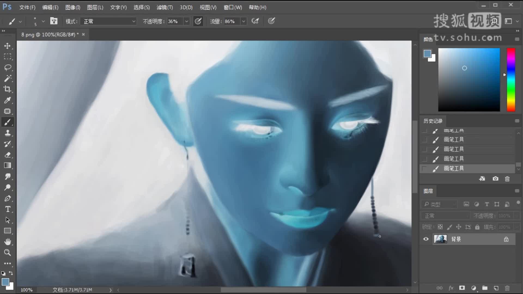Screen dimensions: 523x294
Task: Expand the 流量 flow slider arrow
Action: [x=244, y=21]
